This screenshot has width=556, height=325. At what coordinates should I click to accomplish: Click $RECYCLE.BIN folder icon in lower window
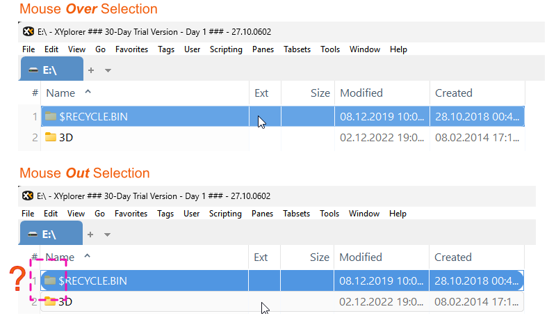pyautogui.click(x=51, y=280)
